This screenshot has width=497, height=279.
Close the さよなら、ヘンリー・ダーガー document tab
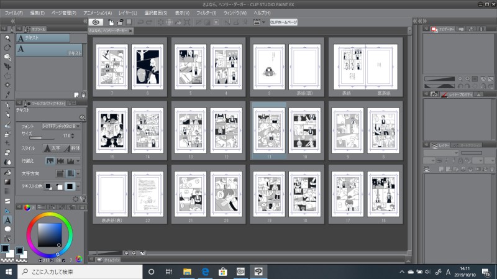[130, 30]
